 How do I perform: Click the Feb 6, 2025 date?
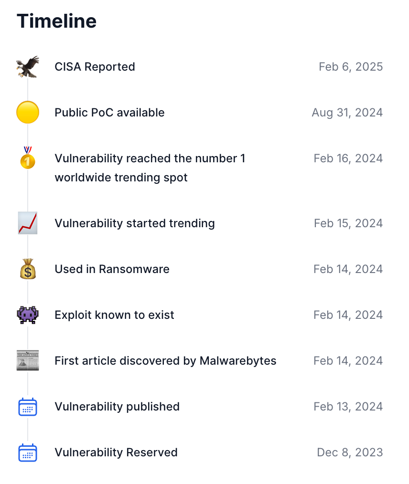[351, 67]
